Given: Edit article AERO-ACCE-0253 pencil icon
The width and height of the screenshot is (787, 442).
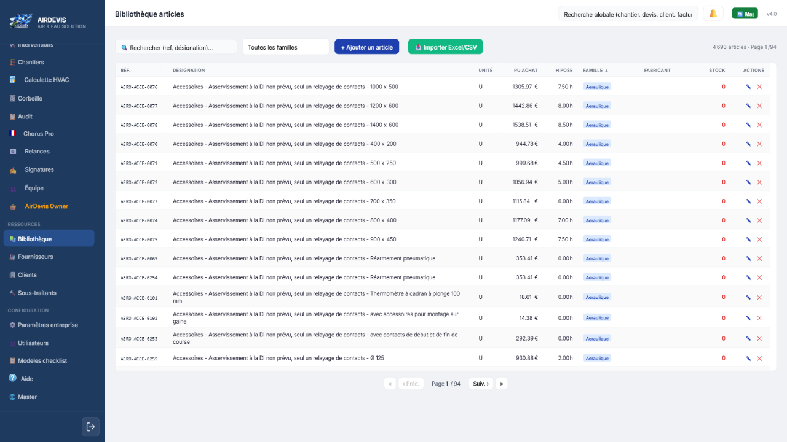Looking at the screenshot, I should coord(748,338).
